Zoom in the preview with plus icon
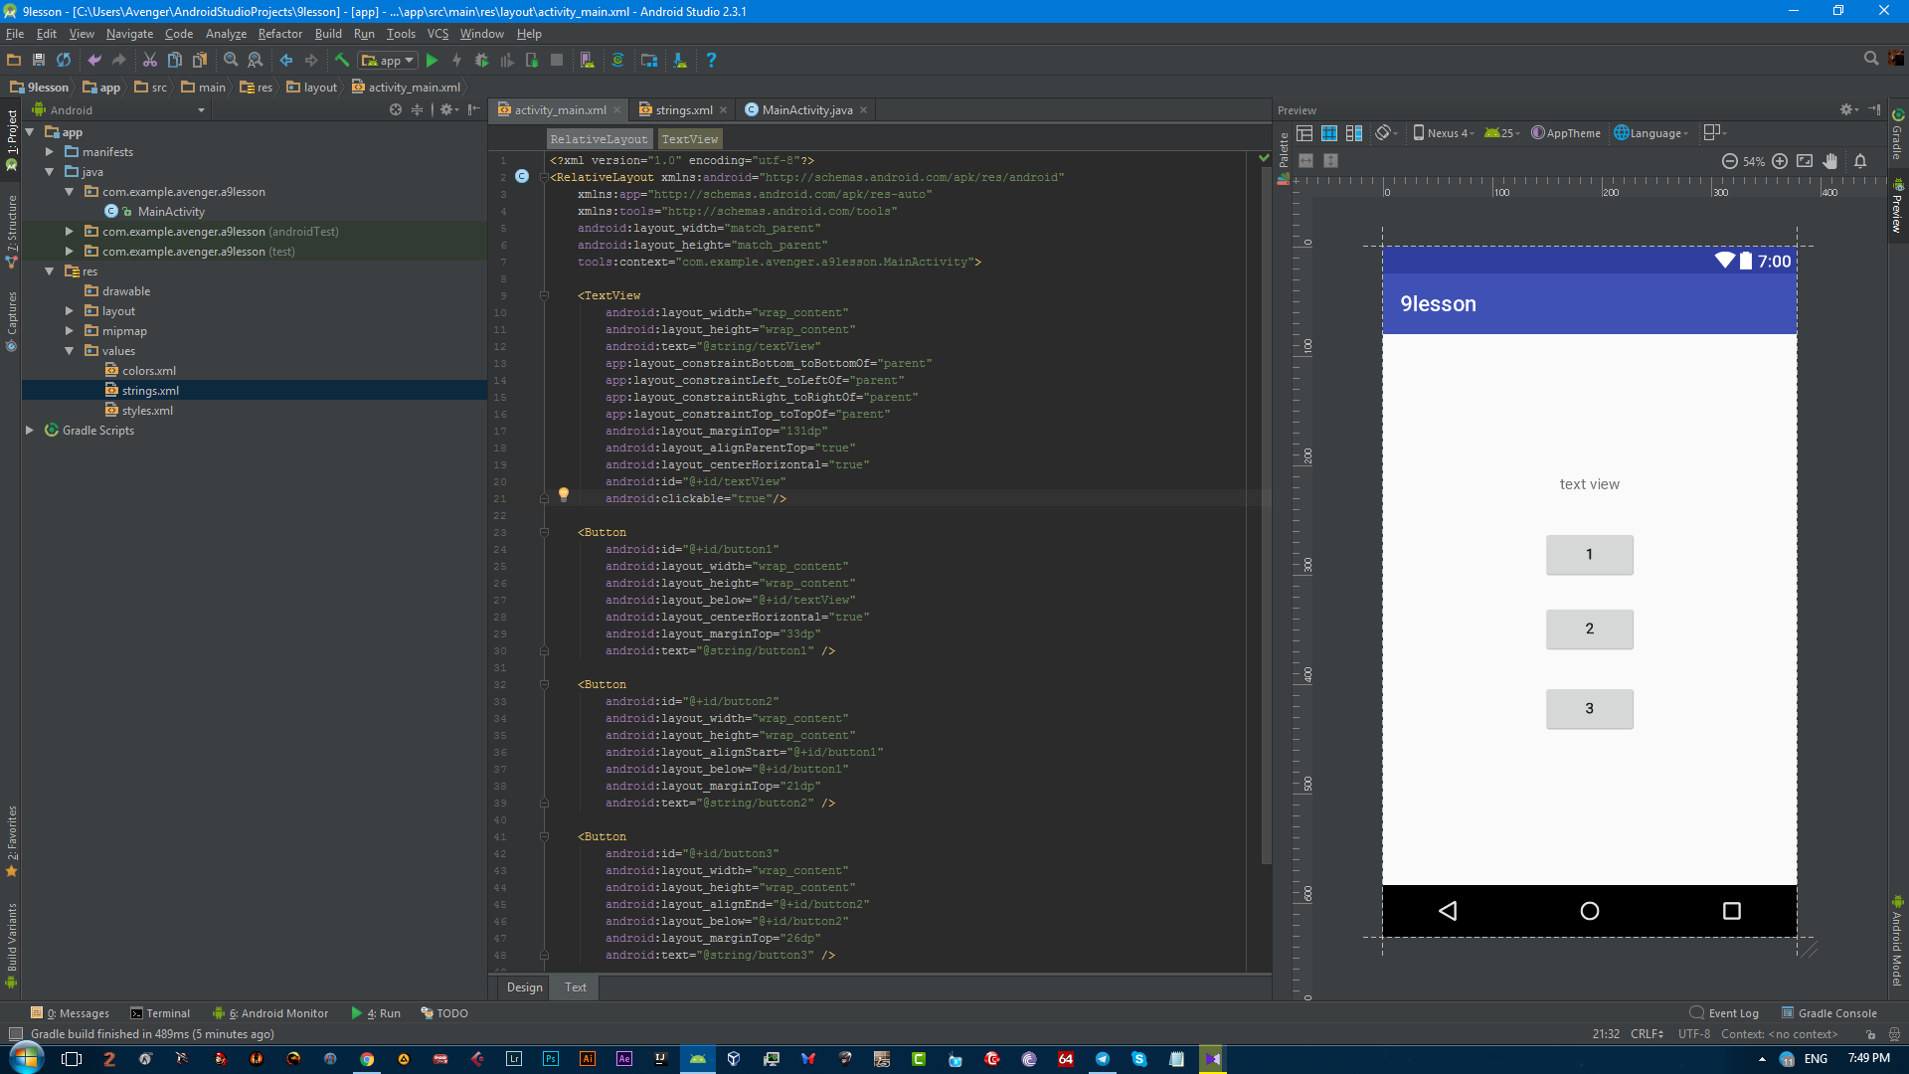 click(1780, 161)
